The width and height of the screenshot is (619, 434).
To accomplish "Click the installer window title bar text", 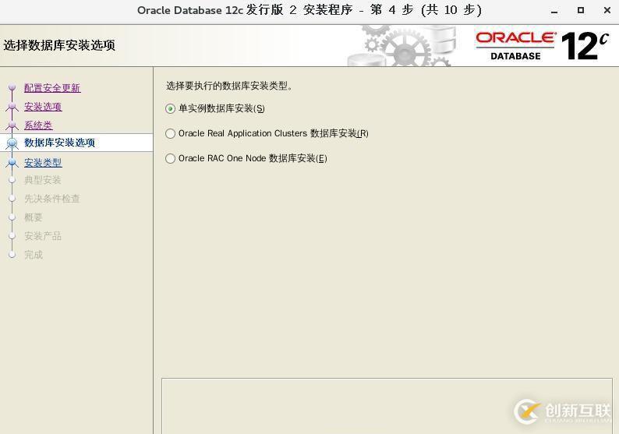I will click(x=309, y=10).
